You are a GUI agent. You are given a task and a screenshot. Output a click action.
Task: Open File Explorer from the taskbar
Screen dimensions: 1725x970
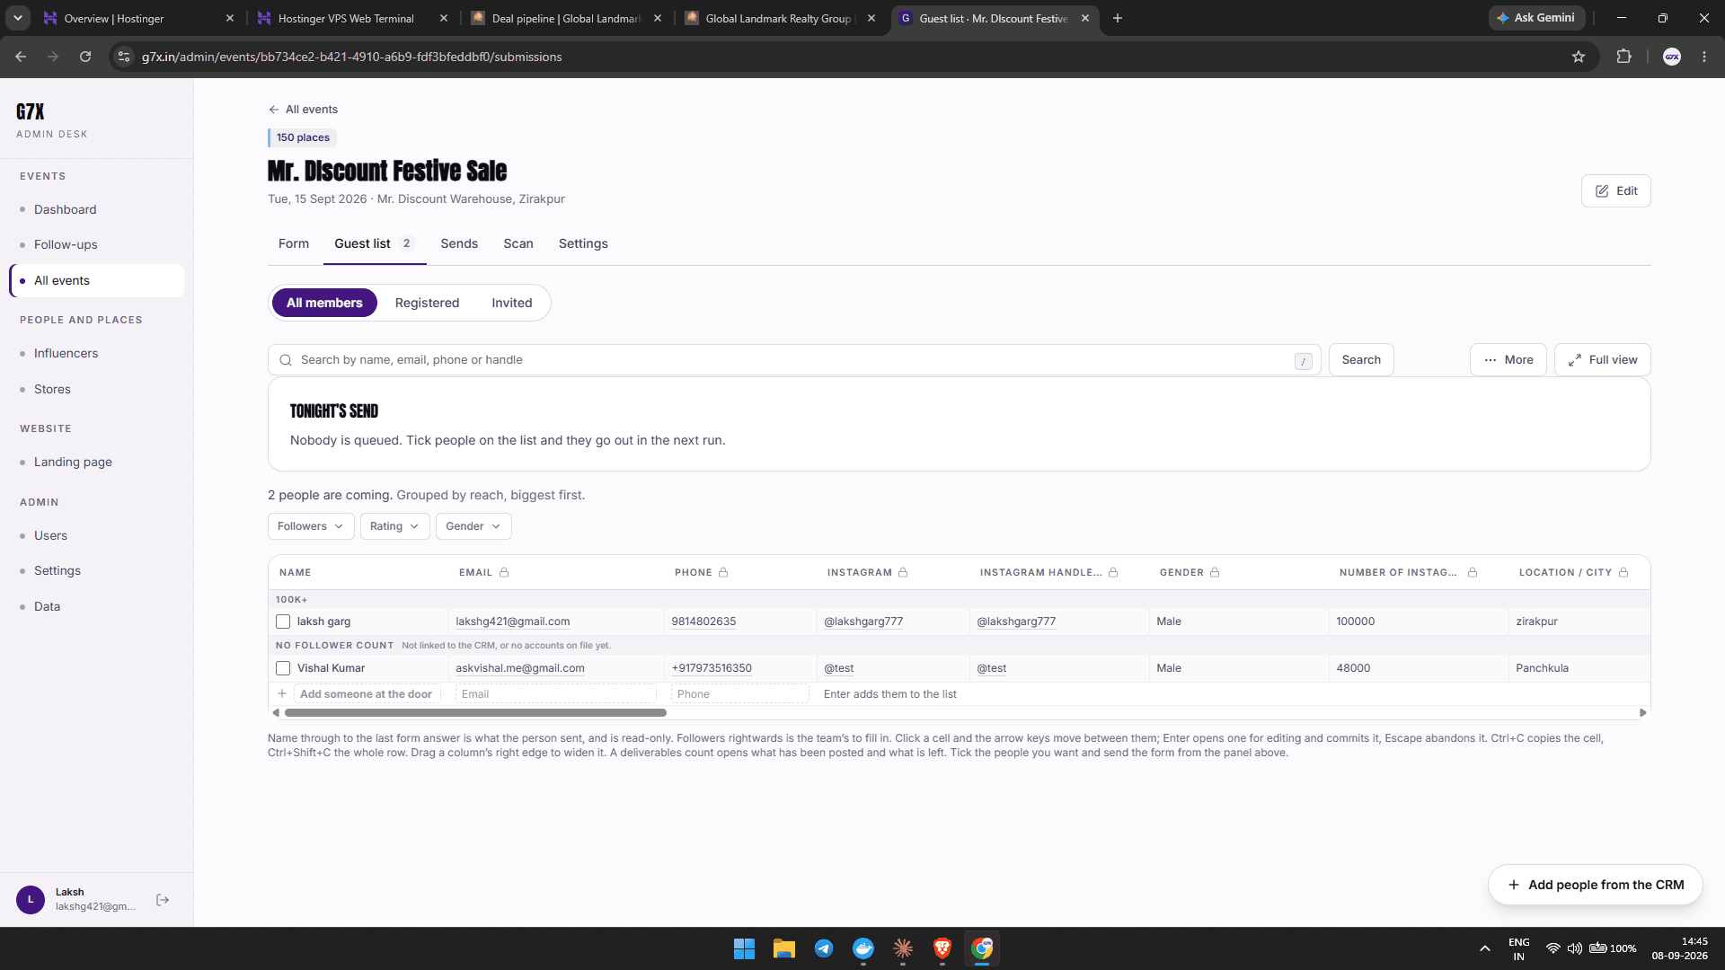[784, 948]
